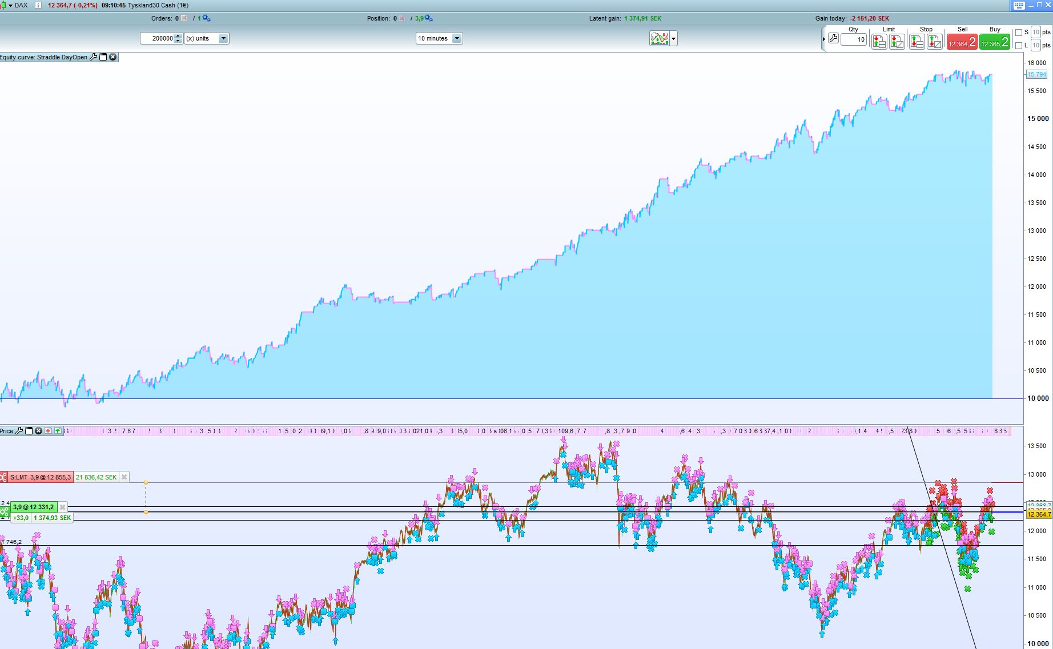1053x649 pixels.
Task: Click the green Buy 12 365,2 button
Action: 995,42
